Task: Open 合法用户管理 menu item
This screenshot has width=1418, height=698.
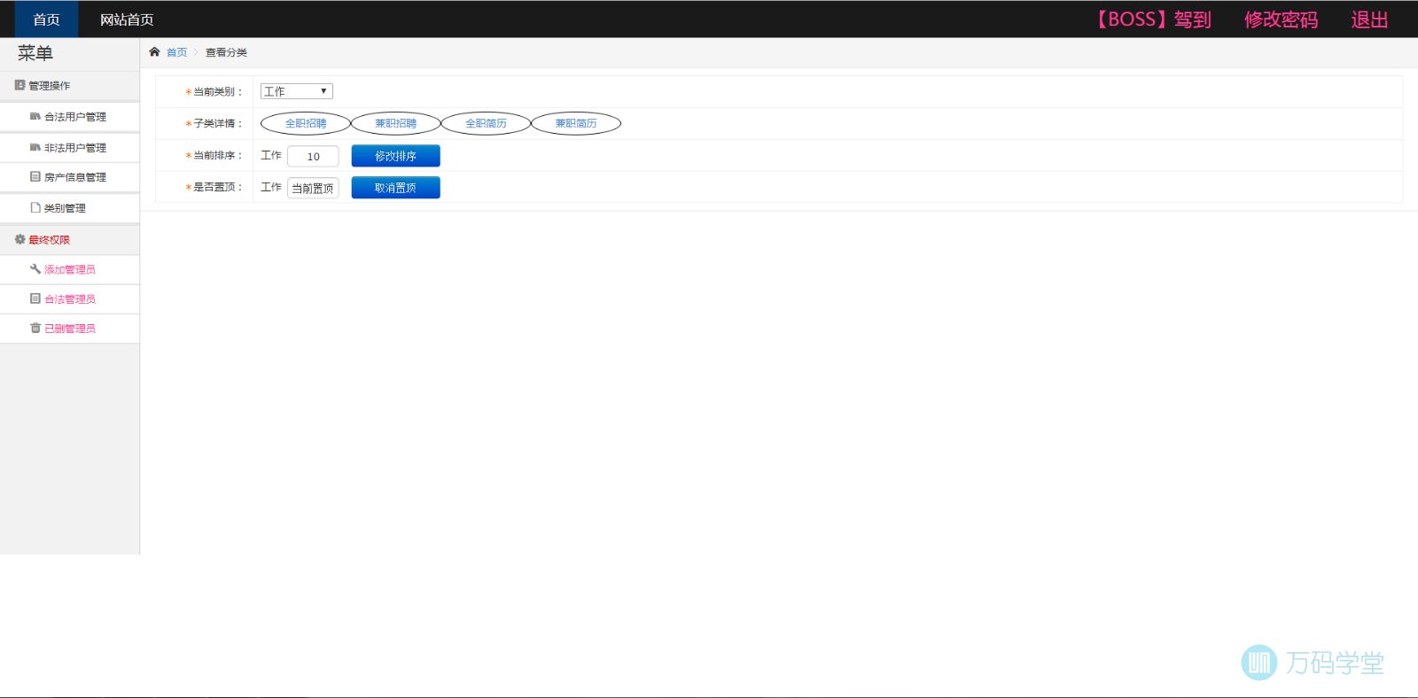Action: [x=70, y=117]
